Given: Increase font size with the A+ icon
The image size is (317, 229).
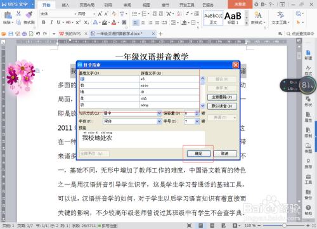Looking at the screenshot, I should [x=100, y=14].
